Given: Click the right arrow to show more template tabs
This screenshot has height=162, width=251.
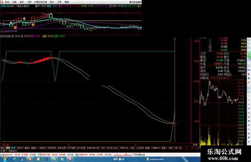Looking at the screenshot, I should coord(186,148).
